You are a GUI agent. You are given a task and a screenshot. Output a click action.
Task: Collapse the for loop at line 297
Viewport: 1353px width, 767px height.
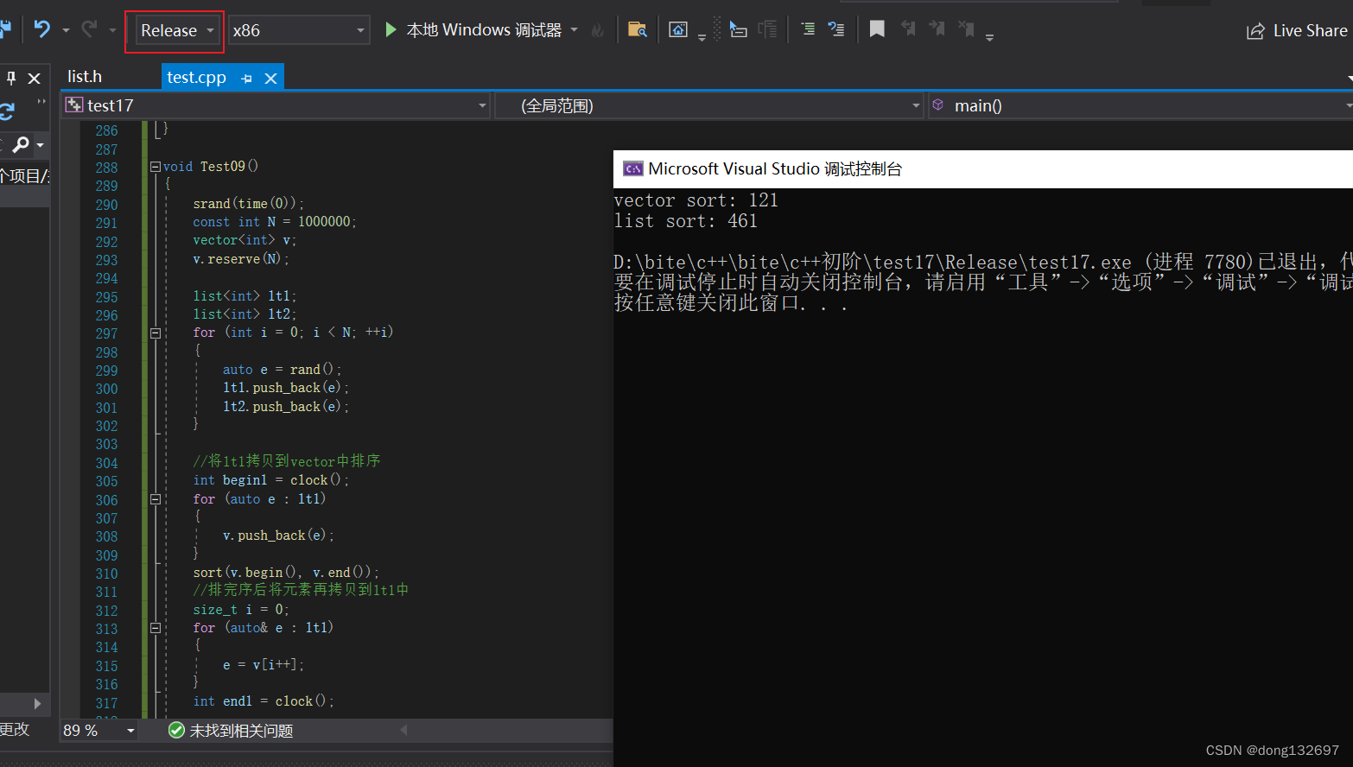pos(156,333)
